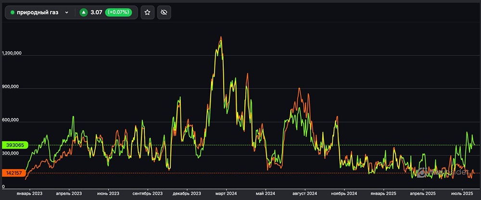Click the декабрь 2023 date label
Screen dimensions: 481x200
point(187,194)
